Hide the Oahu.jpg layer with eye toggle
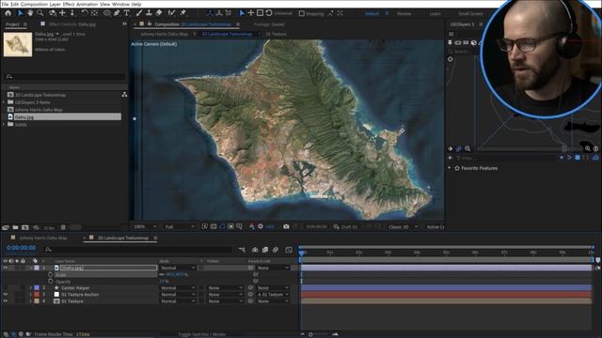 (6, 268)
